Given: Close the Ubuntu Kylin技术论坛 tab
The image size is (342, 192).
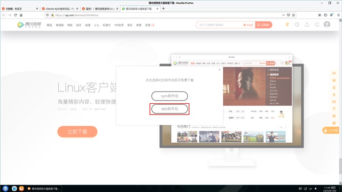Looking at the screenshot, I should click(77, 9).
